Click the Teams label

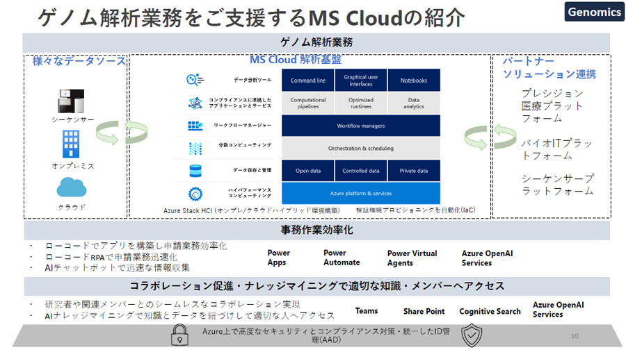coord(367,311)
